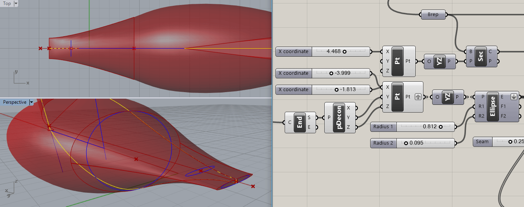Image resolution: width=524 pixels, height=207 pixels.
Task: Select the End points component
Action: coord(300,123)
